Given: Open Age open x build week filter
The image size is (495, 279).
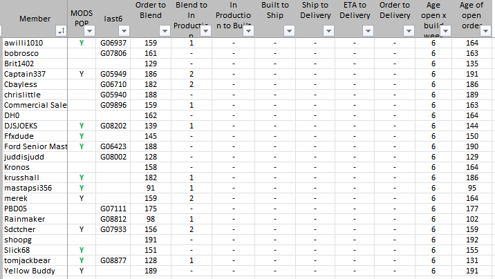Looking at the screenshot, I should (x=447, y=31).
